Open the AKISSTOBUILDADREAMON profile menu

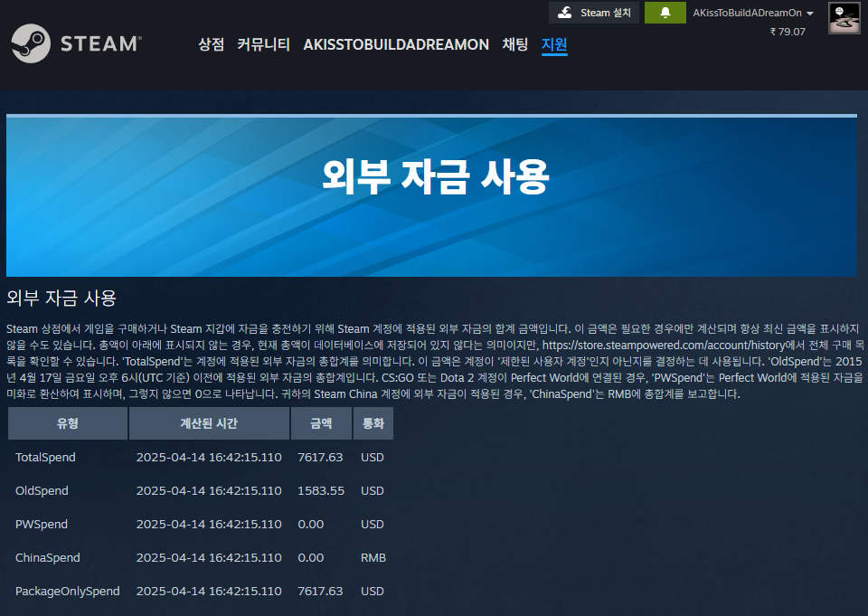tap(396, 44)
